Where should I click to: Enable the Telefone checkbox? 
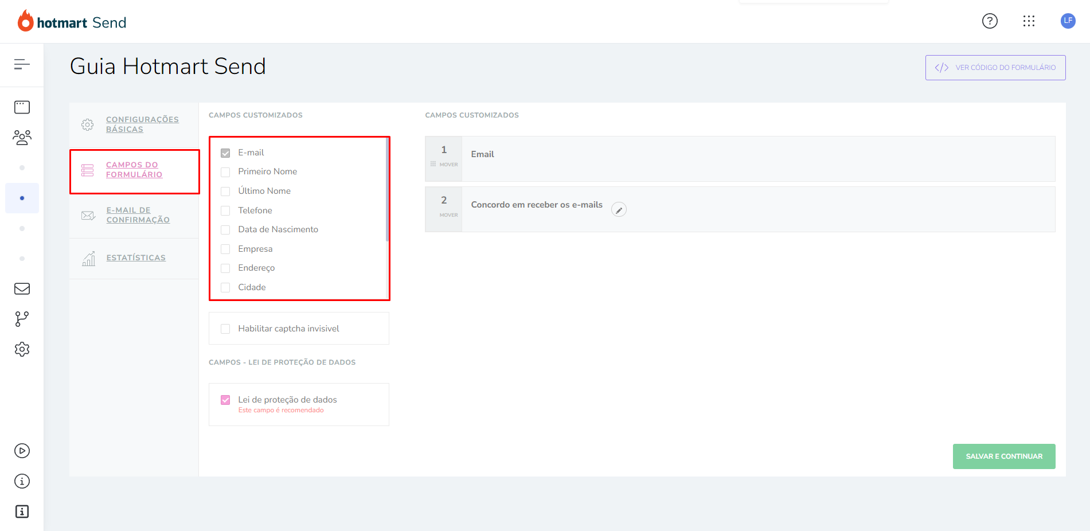coord(225,211)
